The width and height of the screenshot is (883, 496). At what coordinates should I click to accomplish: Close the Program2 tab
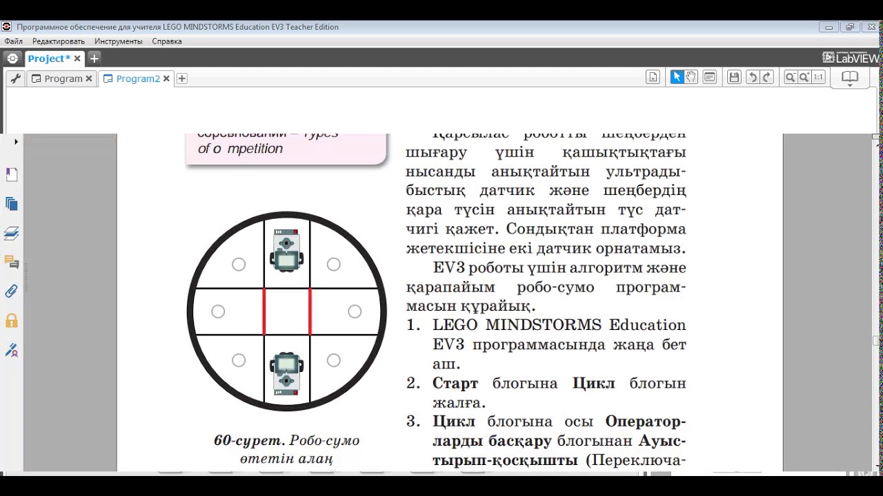click(166, 79)
